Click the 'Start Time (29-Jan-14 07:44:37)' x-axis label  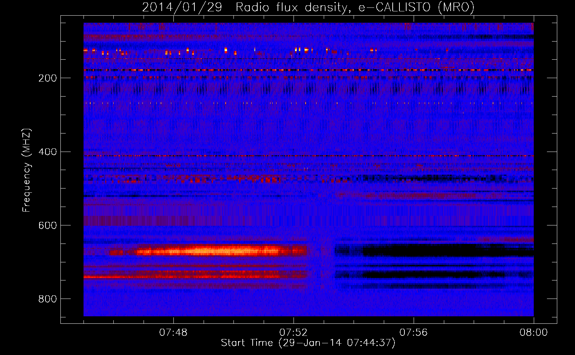[308, 343]
